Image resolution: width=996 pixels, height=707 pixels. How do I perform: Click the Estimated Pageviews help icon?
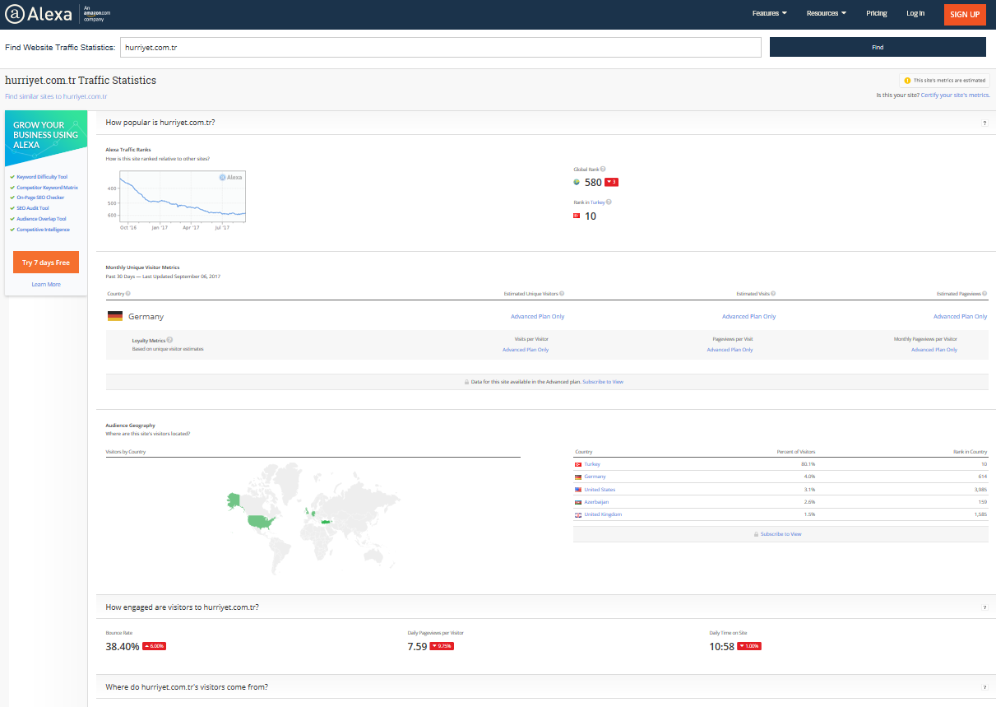click(x=984, y=294)
